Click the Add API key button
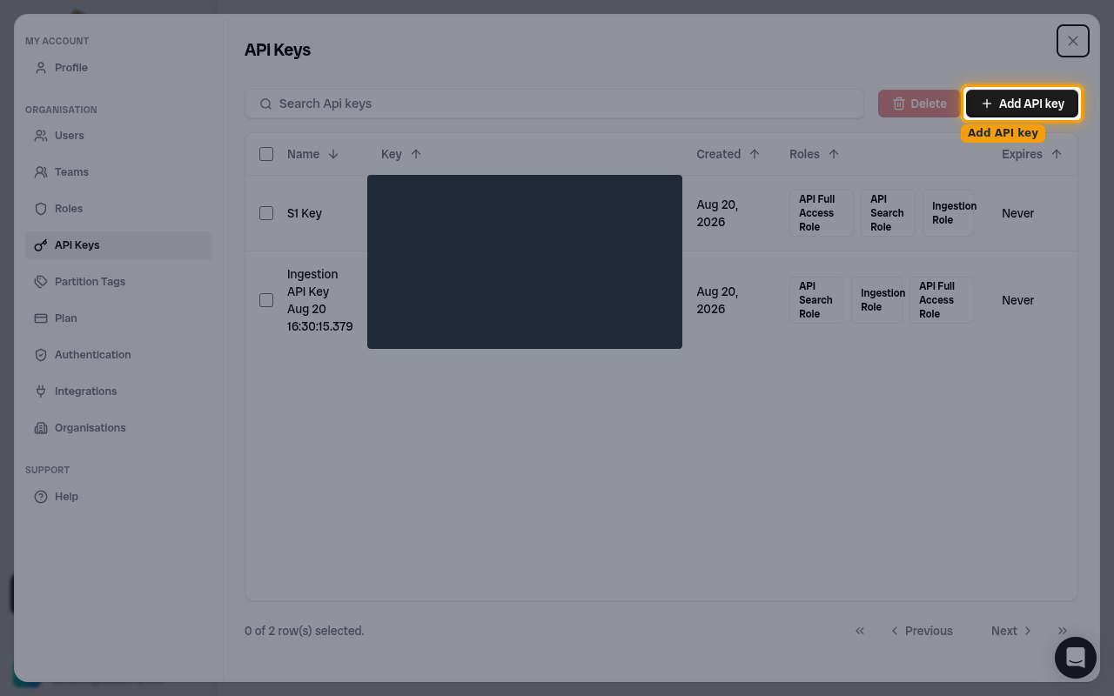 tap(1023, 104)
